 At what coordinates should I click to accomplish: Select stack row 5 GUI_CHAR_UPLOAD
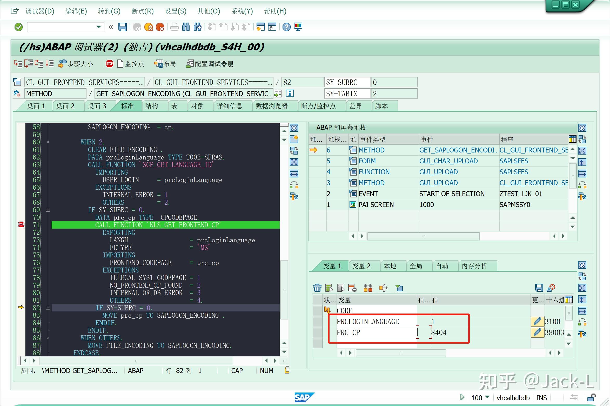[438, 161]
